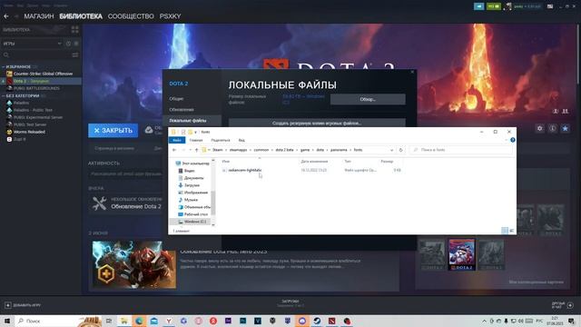Expand the ИГРЫ filter dropdown in library
Image resolution: width=581 pixels, height=327 pixels.
pos(32,44)
